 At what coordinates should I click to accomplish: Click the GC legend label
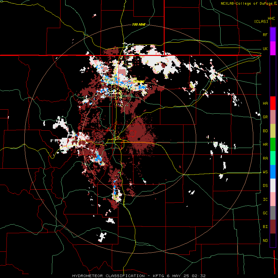pos(265,213)
